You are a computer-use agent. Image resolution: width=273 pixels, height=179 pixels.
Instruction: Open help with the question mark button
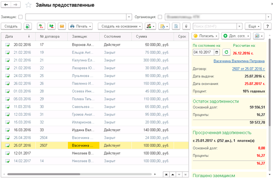point(267,26)
